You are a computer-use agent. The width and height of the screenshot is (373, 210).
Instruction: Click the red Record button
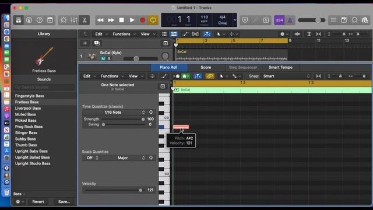142,20
